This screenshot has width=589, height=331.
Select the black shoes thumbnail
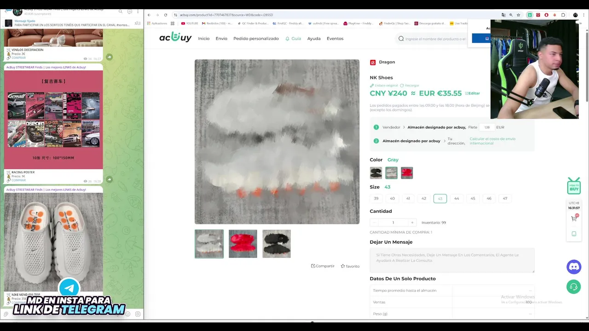click(277, 244)
